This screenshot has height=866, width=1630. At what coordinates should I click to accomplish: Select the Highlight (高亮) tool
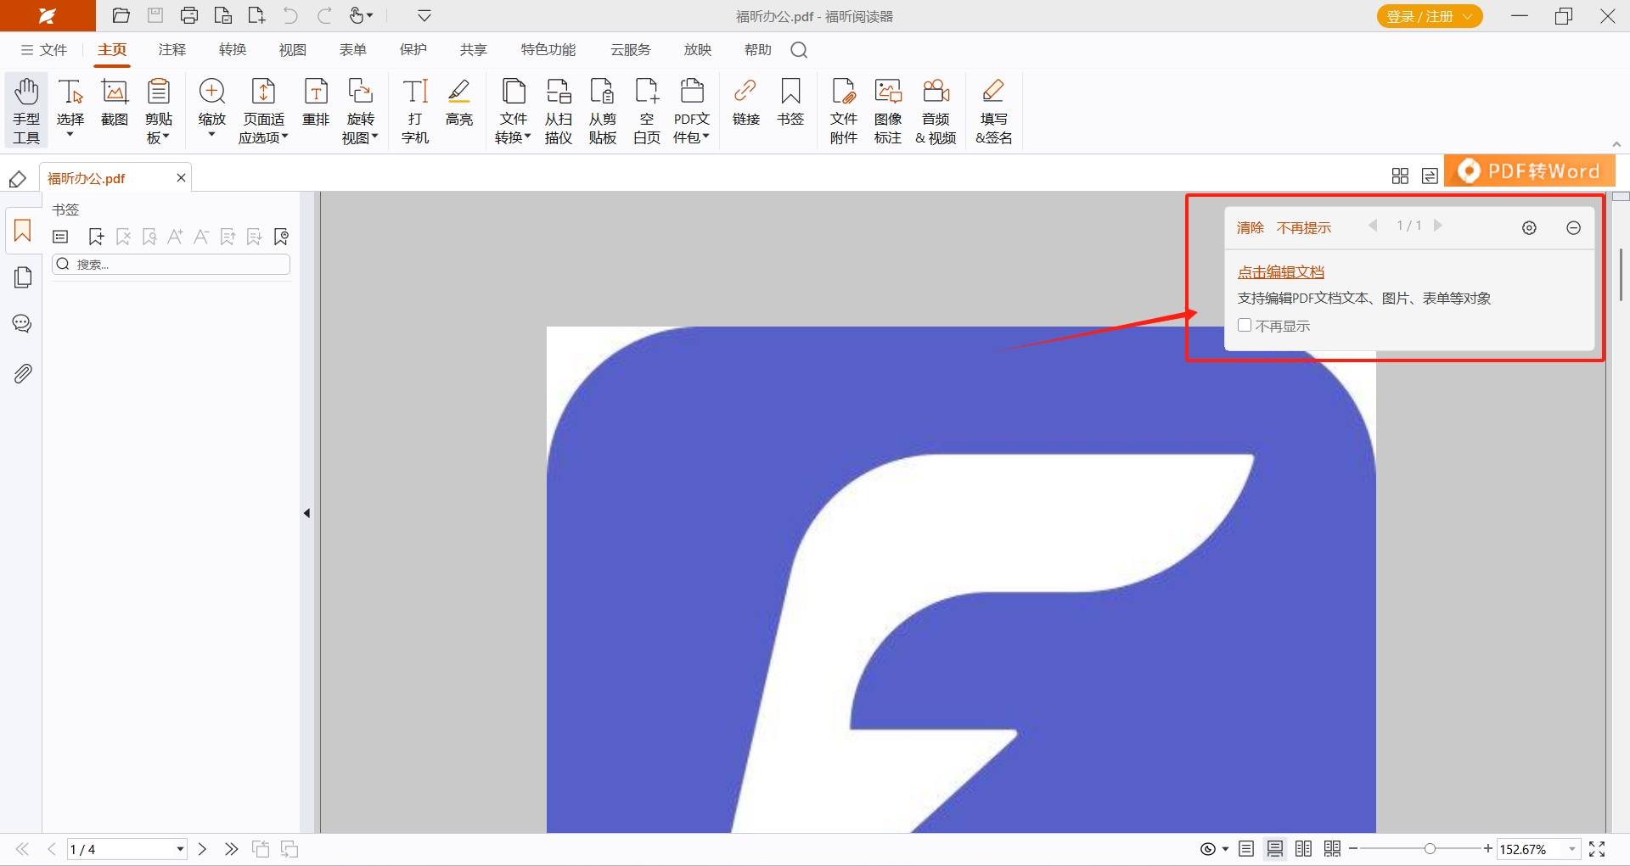click(459, 102)
